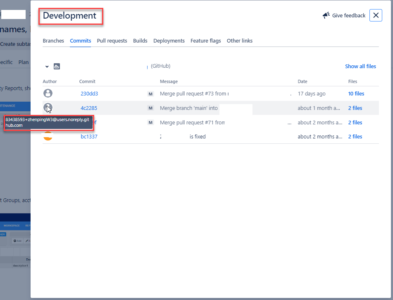The width and height of the screenshot is (393, 300).
Task: Open commit bc1337
Action: (89, 137)
